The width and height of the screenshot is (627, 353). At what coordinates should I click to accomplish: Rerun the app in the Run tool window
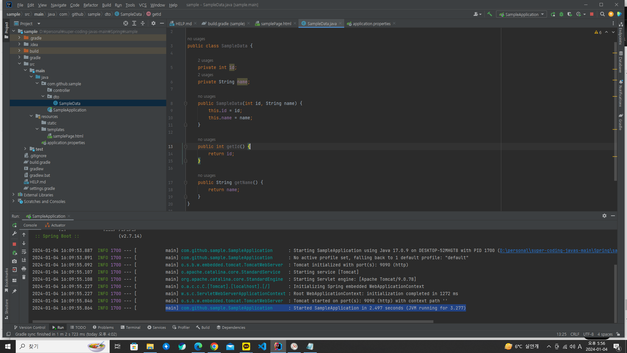14,225
